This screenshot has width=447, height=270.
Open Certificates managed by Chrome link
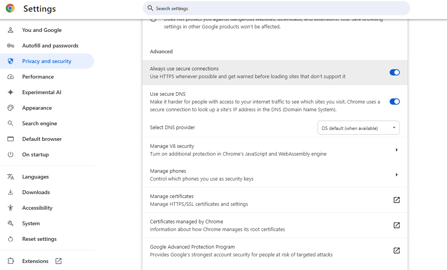(x=396, y=225)
